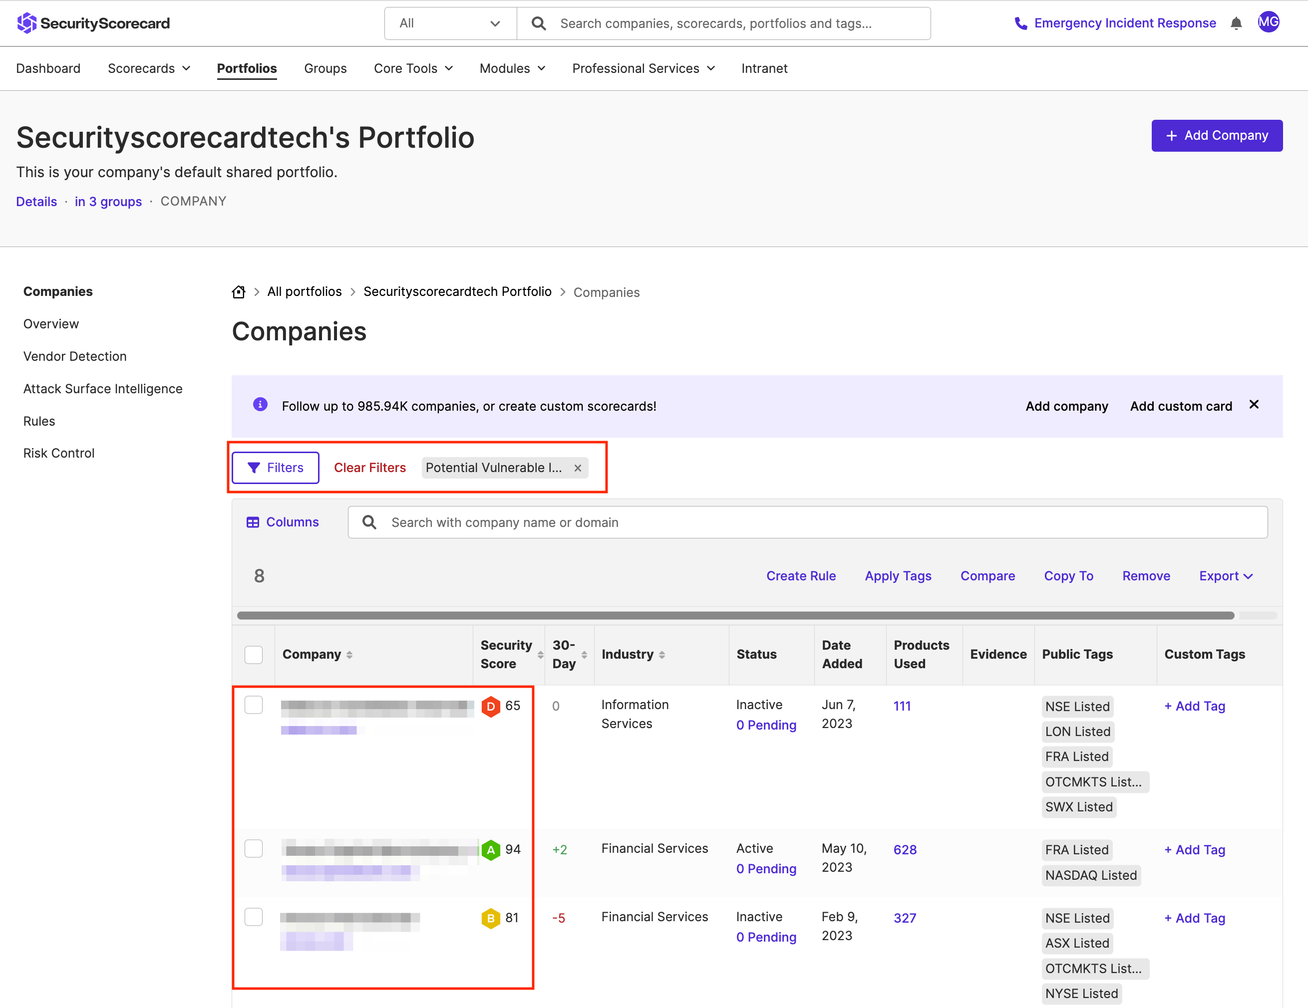This screenshot has height=1008, width=1308.
Task: Go to home via breadcrumb house icon
Action: pos(238,292)
